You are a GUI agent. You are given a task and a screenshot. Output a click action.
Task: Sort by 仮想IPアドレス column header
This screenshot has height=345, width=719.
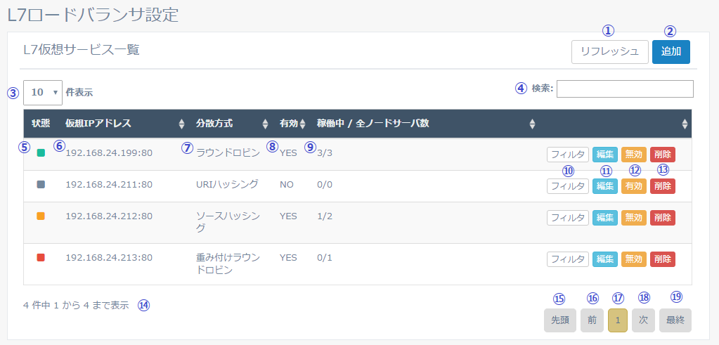click(x=124, y=123)
